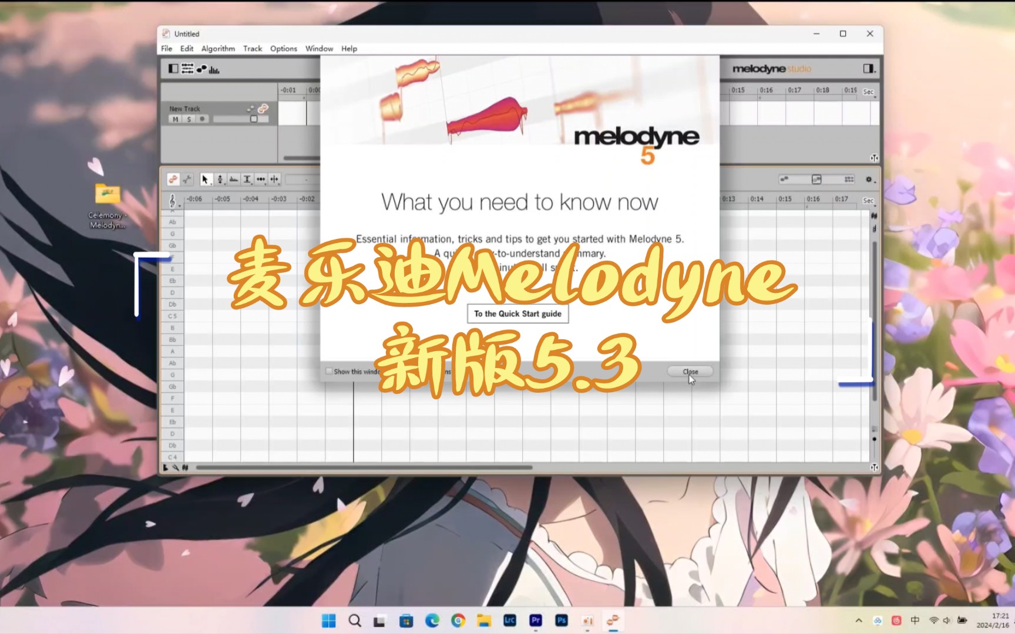Viewport: 1015px width, 634px height.
Task: Open the note editor Sec unit dropdown
Action: (x=869, y=201)
